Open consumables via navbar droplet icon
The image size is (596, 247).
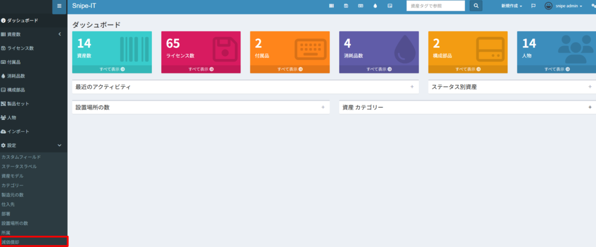click(x=375, y=6)
